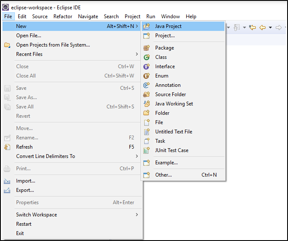Click the Annotation @ icon

click(x=146, y=85)
